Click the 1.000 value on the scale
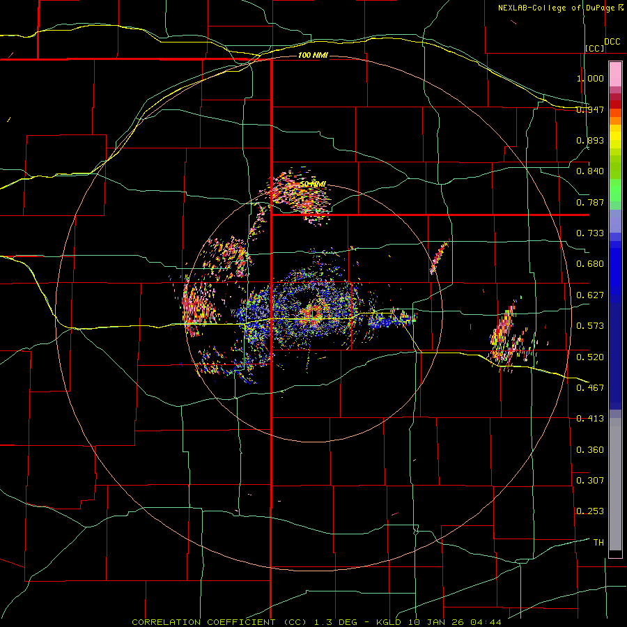The width and height of the screenshot is (627, 627). pyautogui.click(x=590, y=78)
